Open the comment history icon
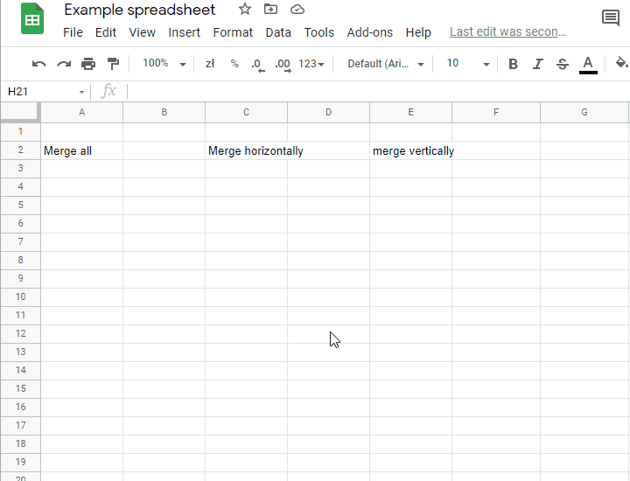630x481 pixels. 610,18
